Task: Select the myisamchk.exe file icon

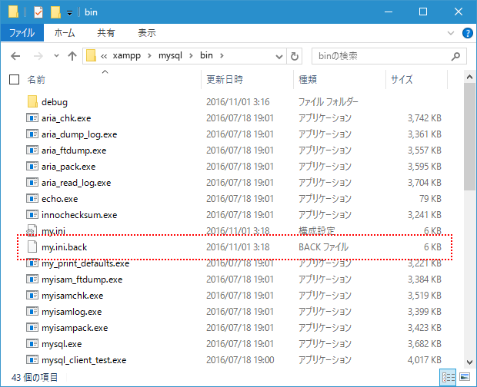Action: click(32, 295)
